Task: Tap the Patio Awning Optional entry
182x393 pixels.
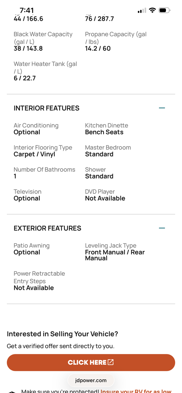Action: (31, 249)
